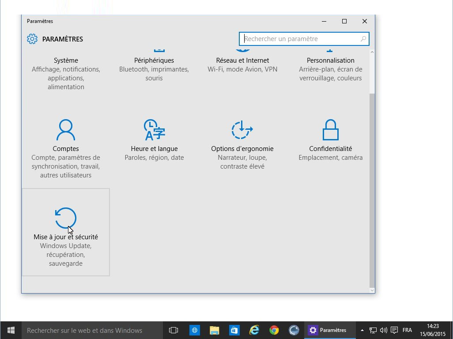Viewport: 453px width, 339px height.
Task: Open the FRA language selector
Action: 407,330
